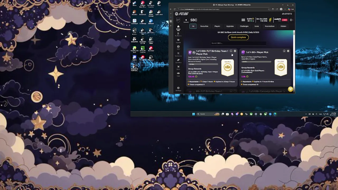Click the yellow floating filter button
The width and height of the screenshot is (338, 190).
pyautogui.click(x=290, y=89)
